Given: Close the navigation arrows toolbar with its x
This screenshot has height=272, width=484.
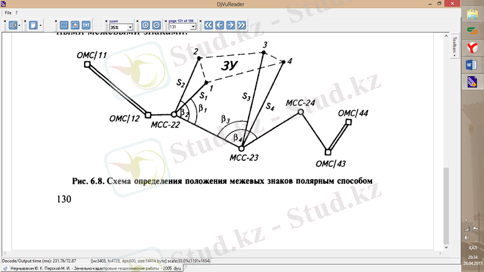Looking at the screenshot, I should [201, 21].
